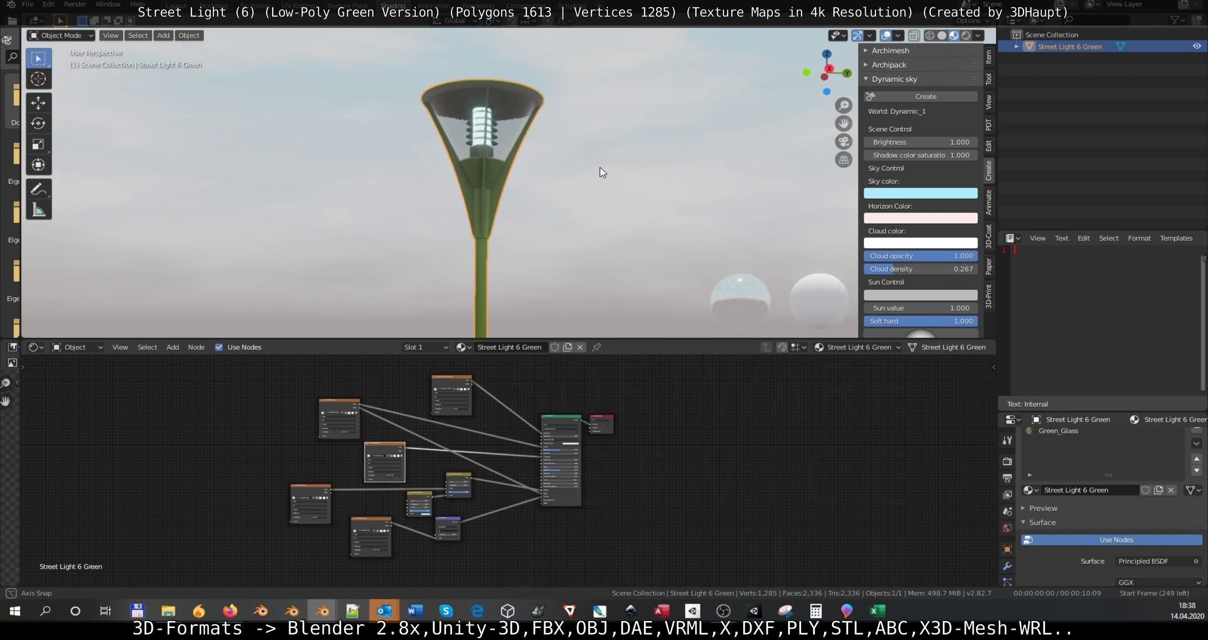Click the Use Nodes button in Surface
1208x640 pixels.
pos(1111,540)
